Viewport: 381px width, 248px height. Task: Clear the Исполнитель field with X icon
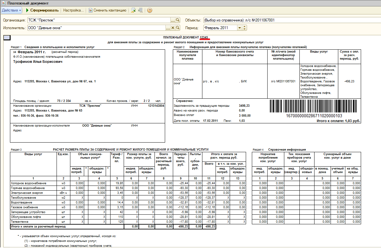click(x=173, y=28)
